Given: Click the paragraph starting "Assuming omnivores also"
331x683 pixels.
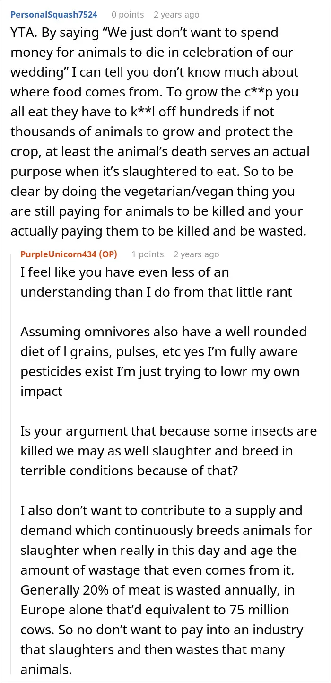Looking at the screenshot, I should [164, 361].
